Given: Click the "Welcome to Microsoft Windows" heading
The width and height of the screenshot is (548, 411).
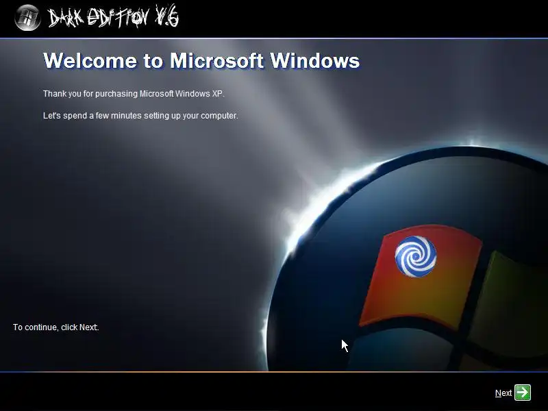Looking at the screenshot, I should pos(201,60).
